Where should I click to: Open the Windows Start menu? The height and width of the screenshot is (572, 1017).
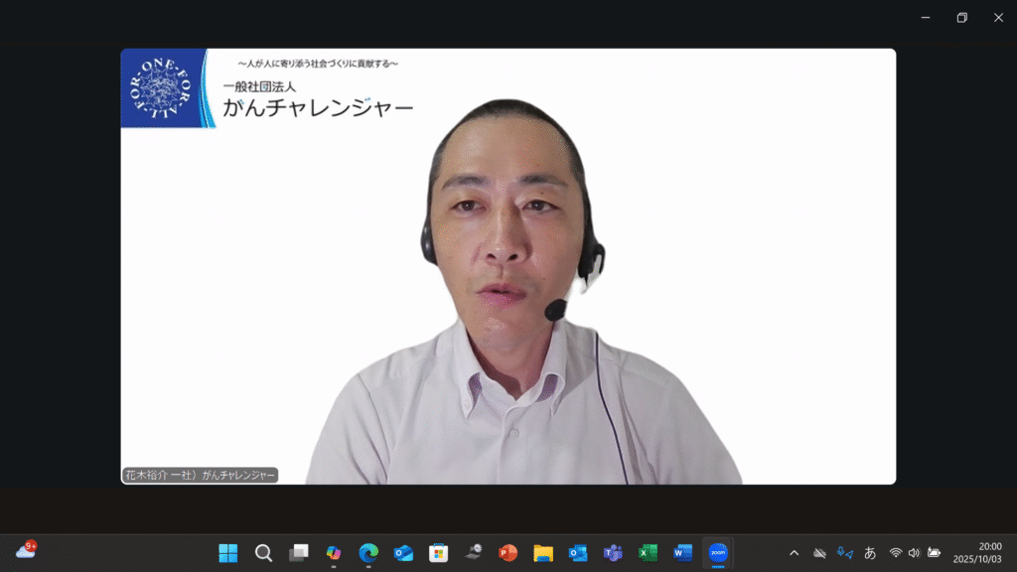(228, 553)
